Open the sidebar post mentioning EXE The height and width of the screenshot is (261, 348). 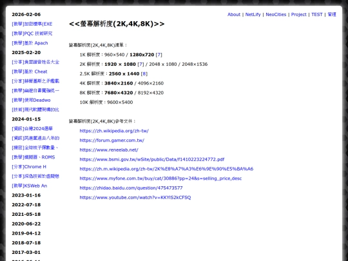(x=32, y=24)
